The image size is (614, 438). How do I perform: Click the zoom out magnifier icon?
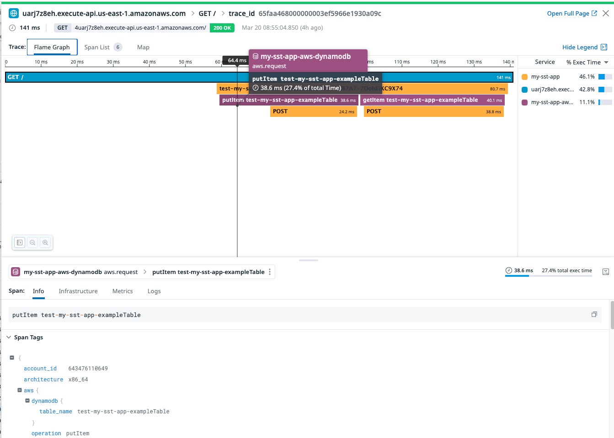[32, 243]
